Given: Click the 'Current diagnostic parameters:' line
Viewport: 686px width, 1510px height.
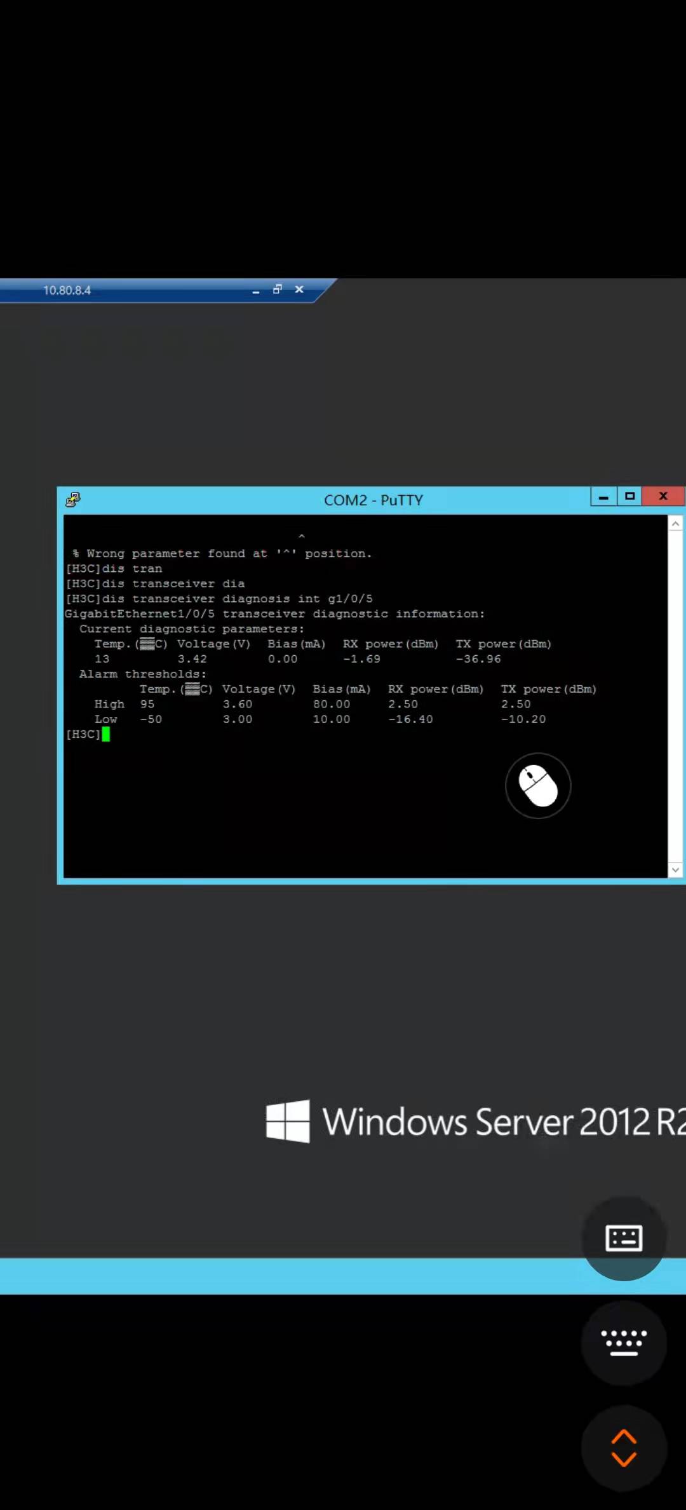Looking at the screenshot, I should click(192, 629).
